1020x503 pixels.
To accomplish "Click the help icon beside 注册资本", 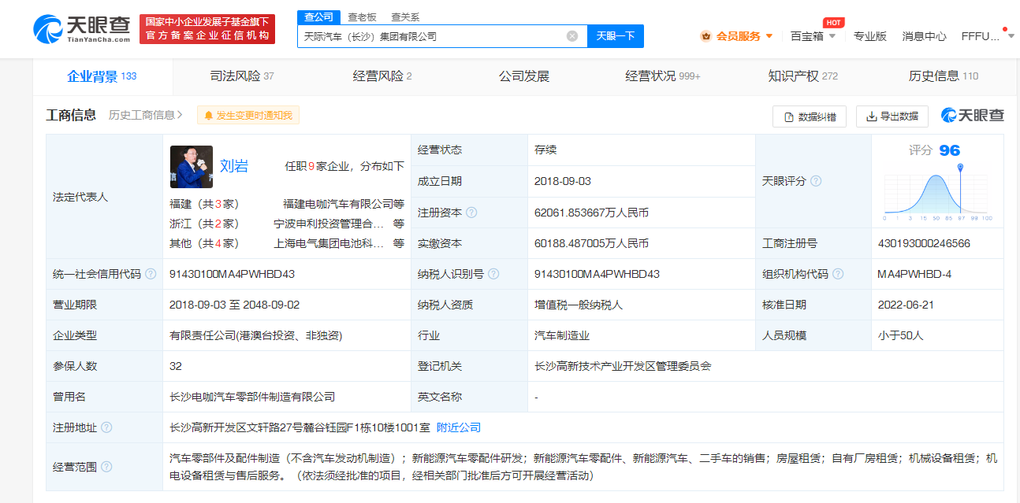I will pos(471,213).
